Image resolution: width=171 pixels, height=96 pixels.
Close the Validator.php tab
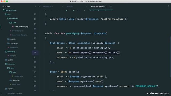(x=63, y=6)
